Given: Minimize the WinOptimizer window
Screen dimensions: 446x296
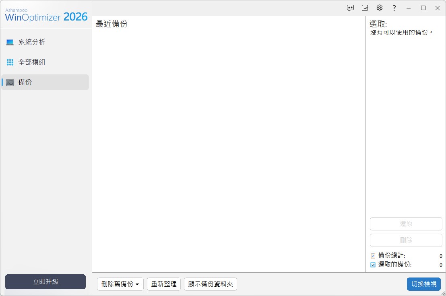Looking at the screenshot, I should pyautogui.click(x=409, y=8).
